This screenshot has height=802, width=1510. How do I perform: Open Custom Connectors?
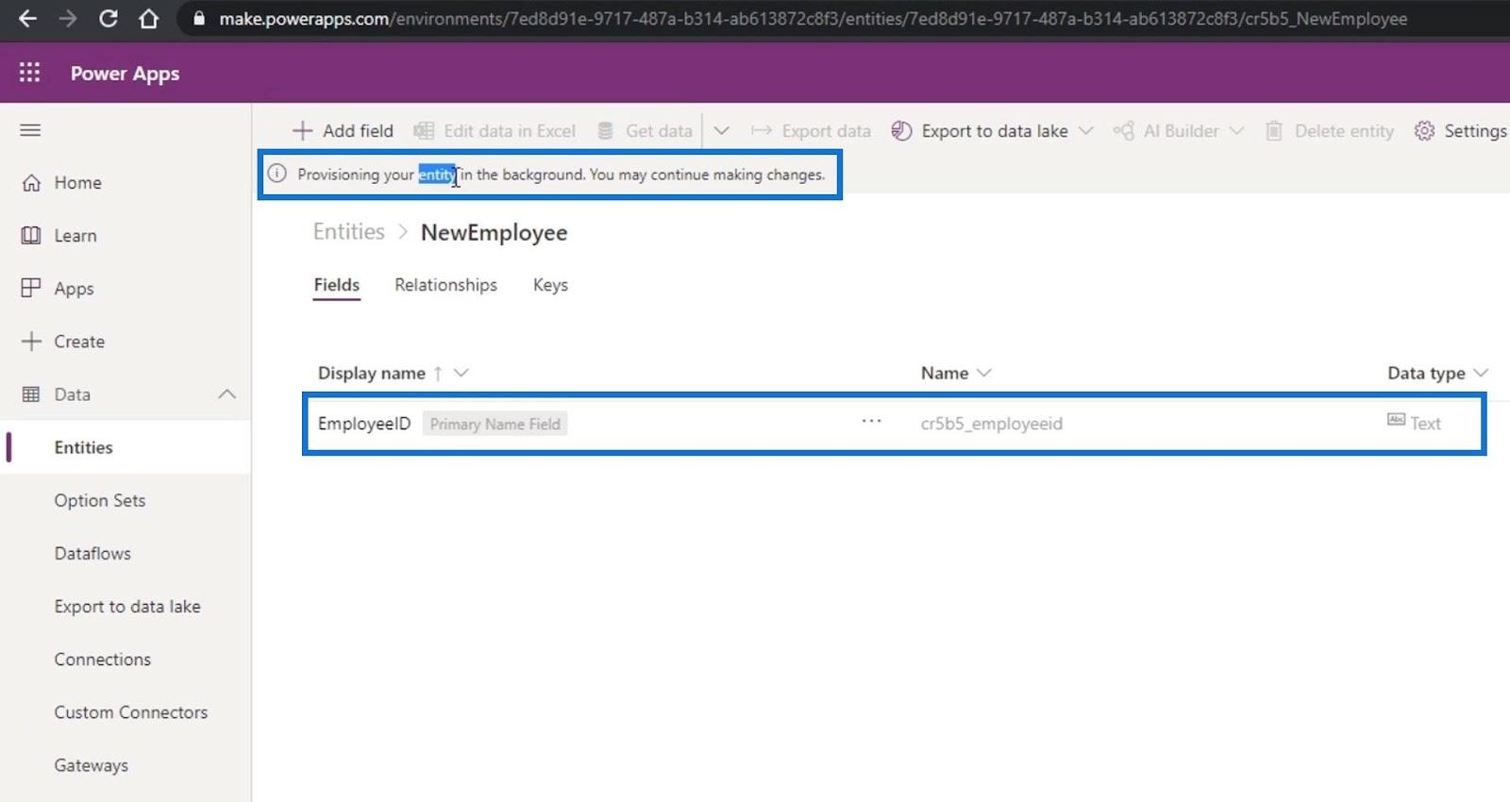[x=130, y=712]
